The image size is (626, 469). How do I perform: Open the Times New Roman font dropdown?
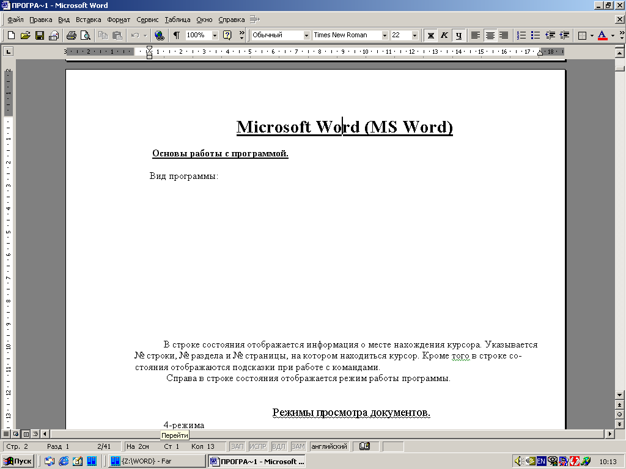(385, 35)
